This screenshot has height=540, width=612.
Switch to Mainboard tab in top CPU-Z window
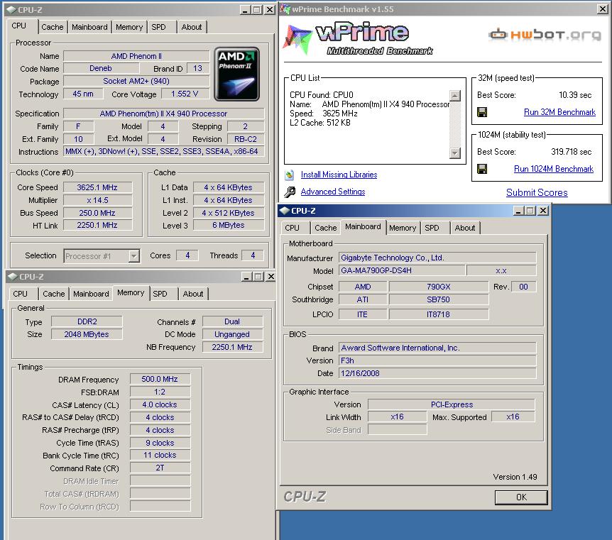[89, 27]
